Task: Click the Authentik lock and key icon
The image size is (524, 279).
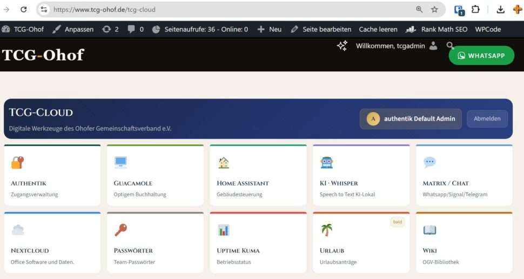Action: 17,163
